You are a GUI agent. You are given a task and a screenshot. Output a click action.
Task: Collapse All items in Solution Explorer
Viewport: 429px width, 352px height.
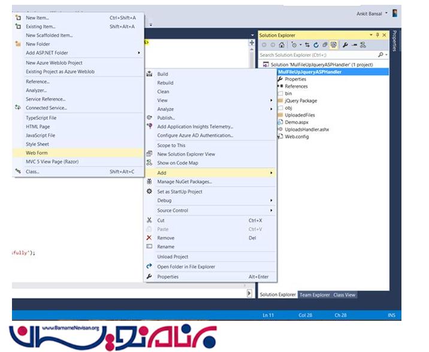click(x=325, y=45)
